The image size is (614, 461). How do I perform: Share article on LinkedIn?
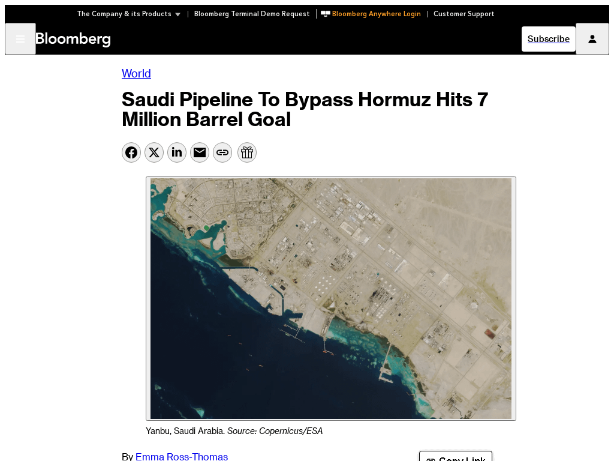tap(177, 152)
